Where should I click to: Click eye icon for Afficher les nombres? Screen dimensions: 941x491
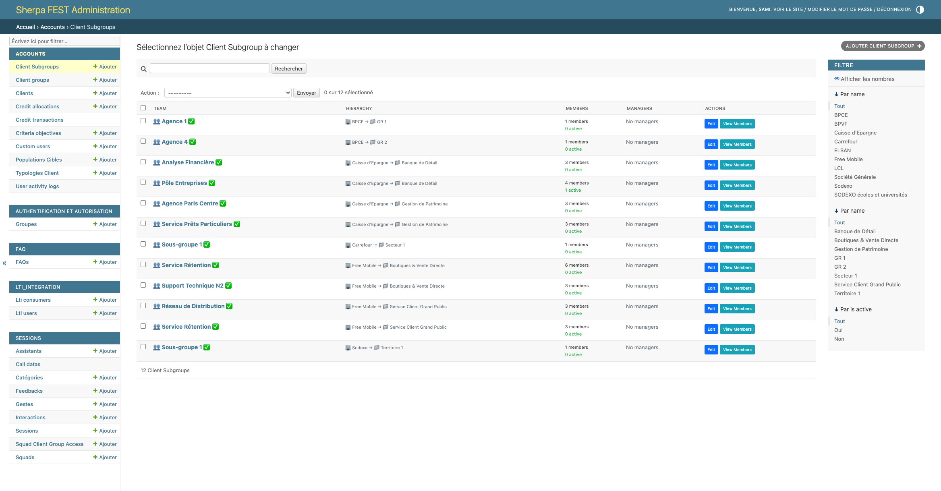(x=837, y=79)
